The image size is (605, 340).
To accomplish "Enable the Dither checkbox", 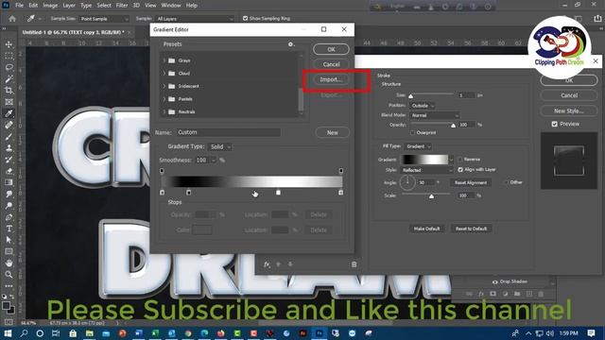I will pos(506,182).
